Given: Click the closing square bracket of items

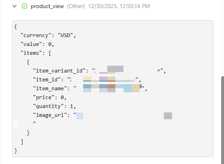Looking at the screenshot, I should coord(22,142).
